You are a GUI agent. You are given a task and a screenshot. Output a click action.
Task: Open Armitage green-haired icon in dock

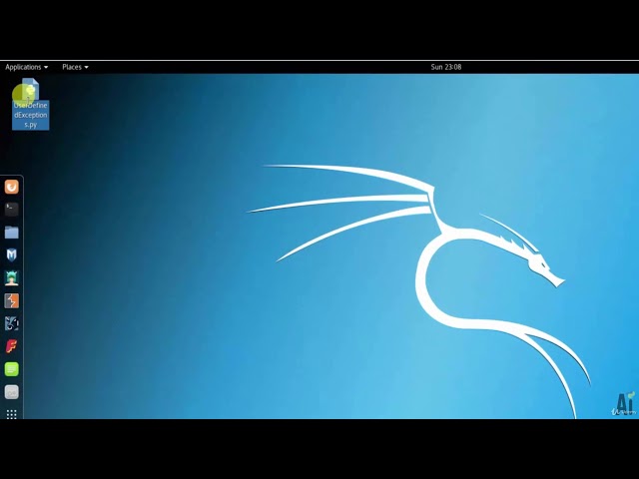(11, 277)
